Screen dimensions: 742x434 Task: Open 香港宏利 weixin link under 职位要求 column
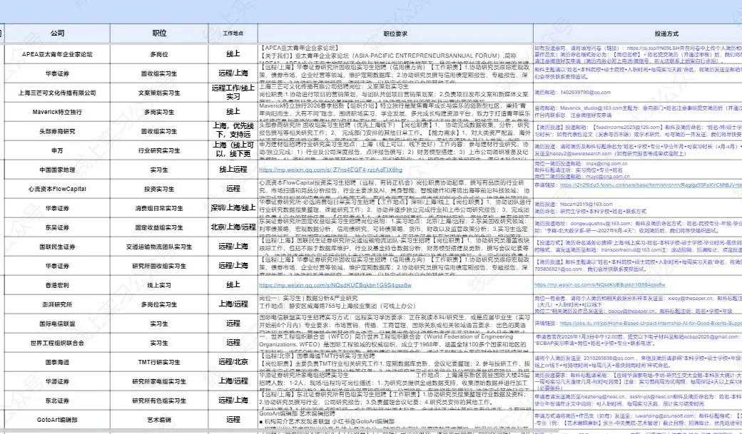pyautogui.click(x=335, y=285)
